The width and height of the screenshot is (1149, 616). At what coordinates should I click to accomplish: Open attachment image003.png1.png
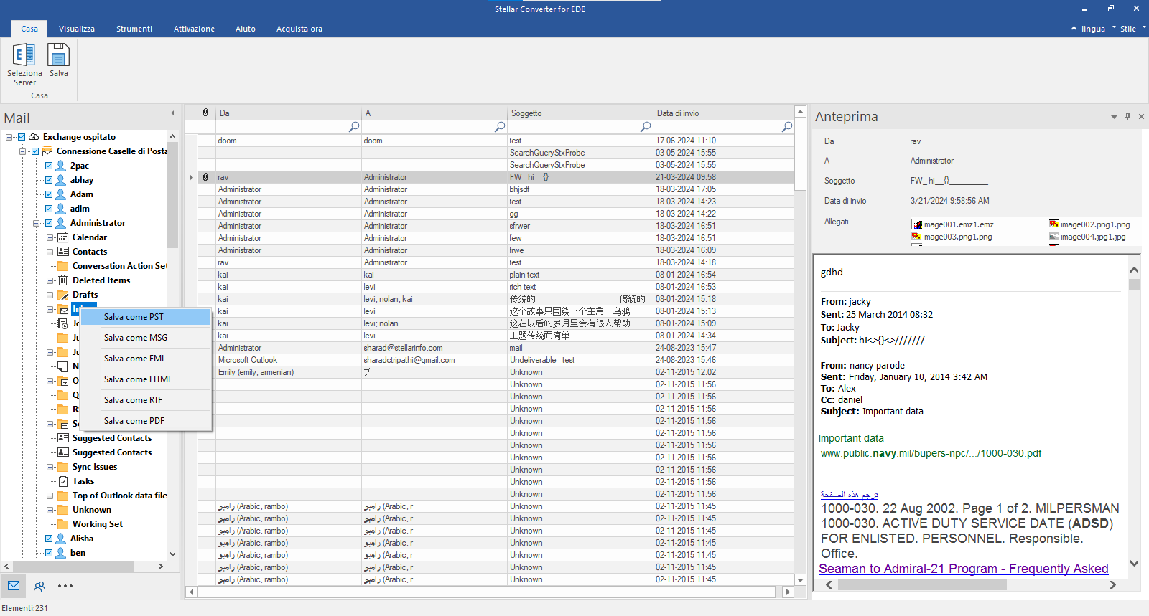click(x=952, y=237)
